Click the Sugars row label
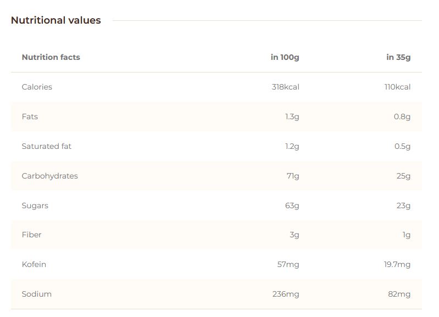The width and height of the screenshot is (439, 317). 35,205
